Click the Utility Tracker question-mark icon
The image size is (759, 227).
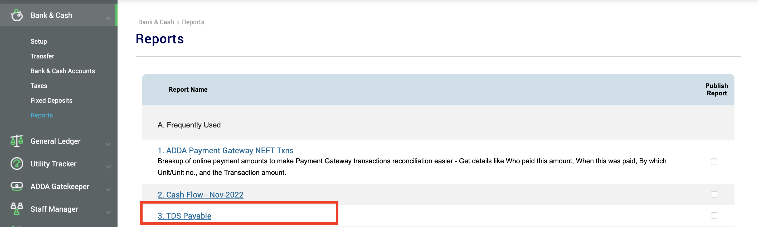17,164
